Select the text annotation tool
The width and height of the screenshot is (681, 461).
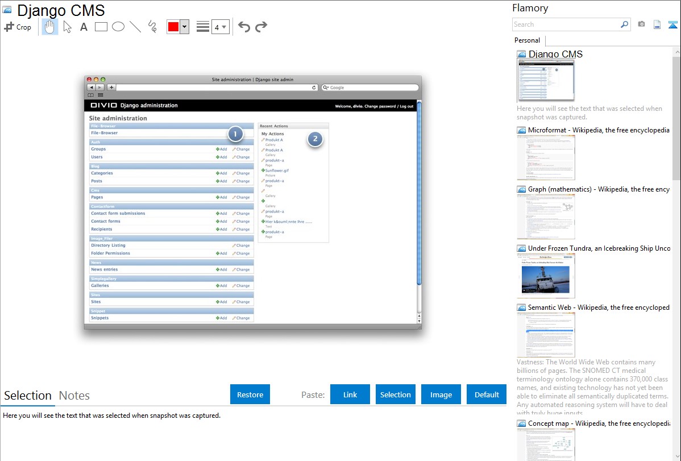point(84,27)
